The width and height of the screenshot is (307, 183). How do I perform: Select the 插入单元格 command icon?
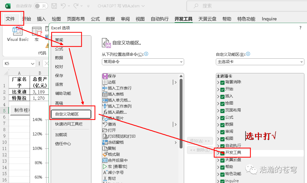[105, 100]
